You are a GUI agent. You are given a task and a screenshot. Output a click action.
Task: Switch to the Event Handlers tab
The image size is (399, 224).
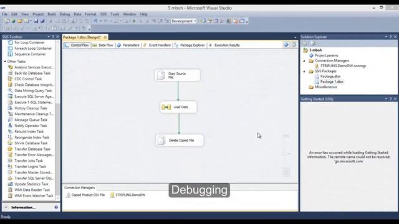coord(157,45)
